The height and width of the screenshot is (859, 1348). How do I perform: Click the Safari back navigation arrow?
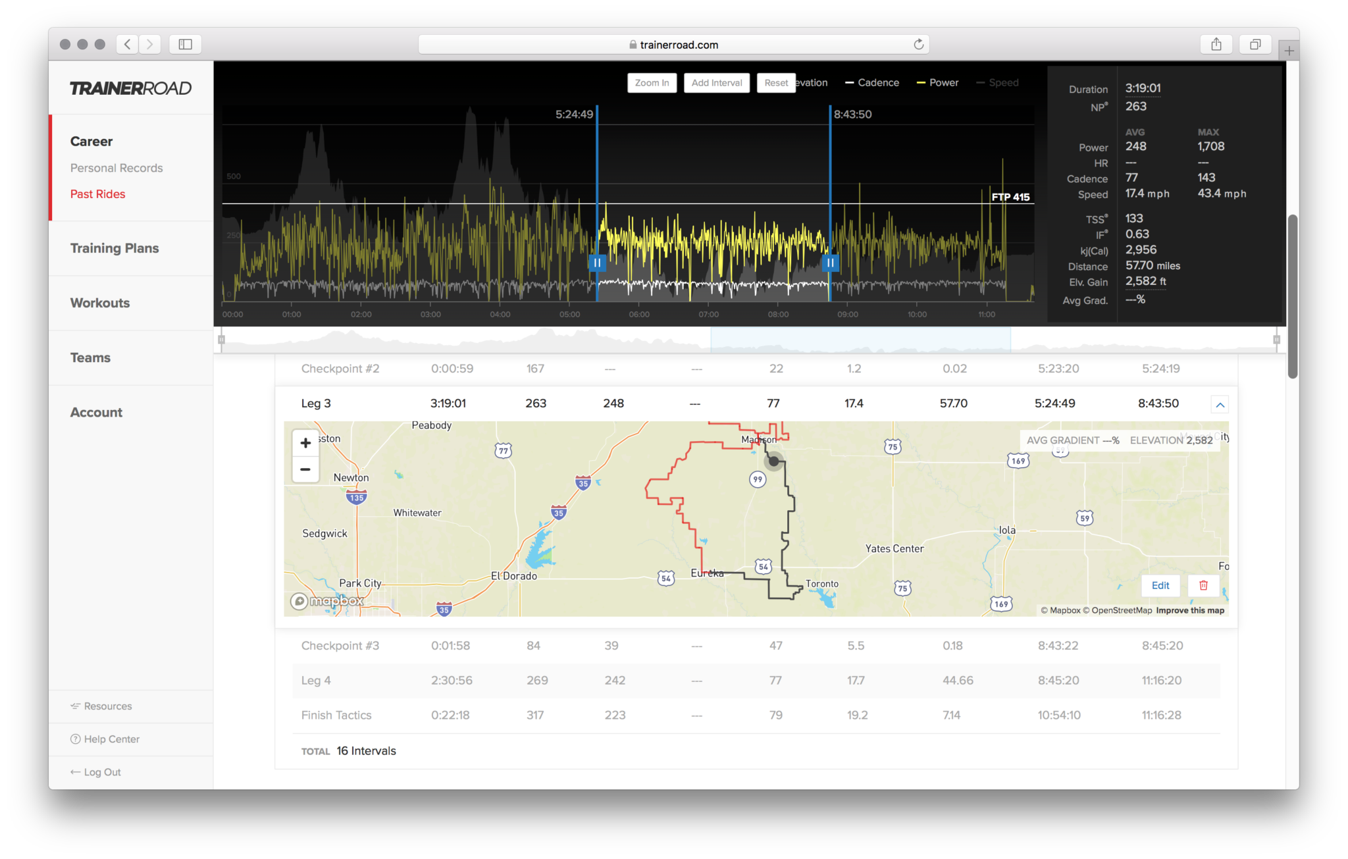128,44
